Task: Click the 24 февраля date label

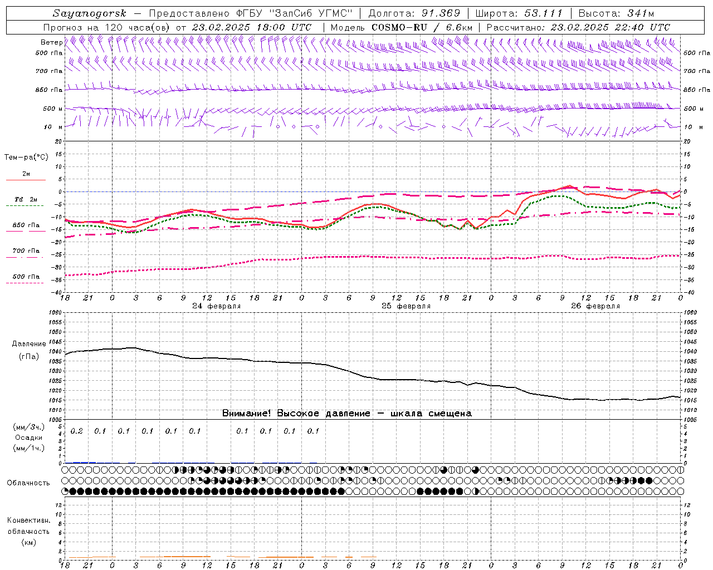Action: point(217,306)
